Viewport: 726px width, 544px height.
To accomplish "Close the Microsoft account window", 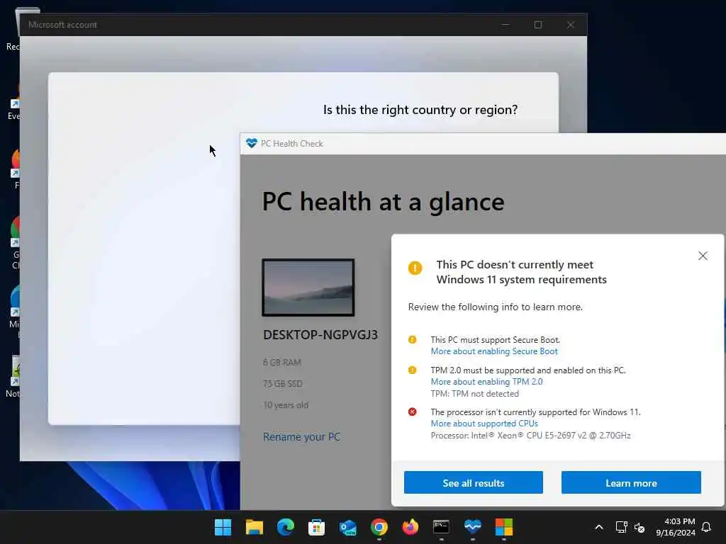I will coord(571,25).
